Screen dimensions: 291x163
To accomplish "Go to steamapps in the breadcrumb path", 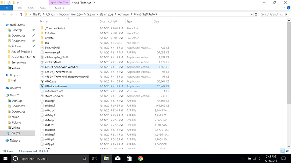I will (106, 14).
